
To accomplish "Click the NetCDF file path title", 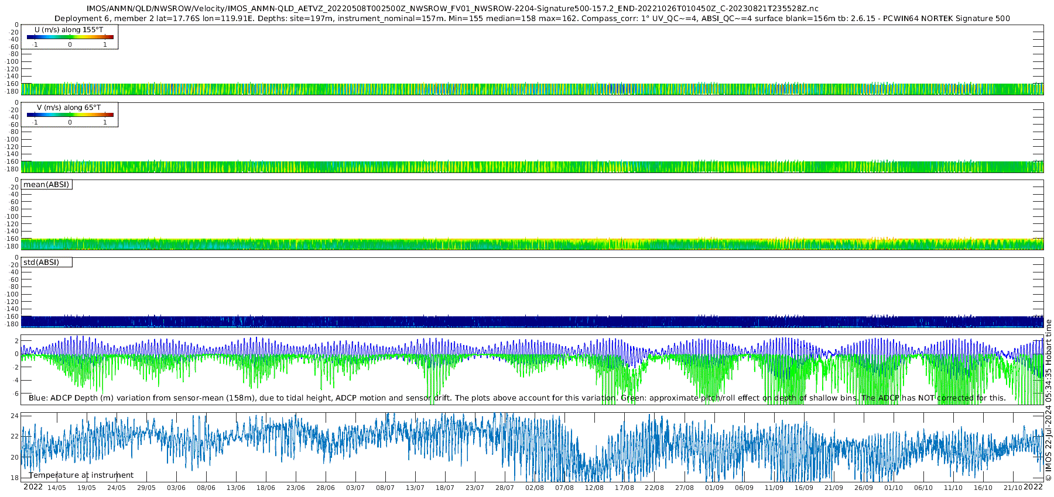I will point(453,9).
